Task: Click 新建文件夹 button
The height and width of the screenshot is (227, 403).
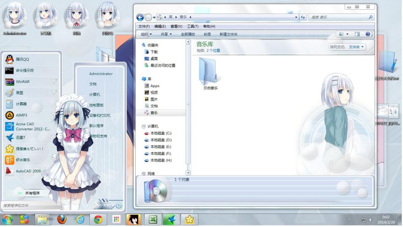Action: [228, 34]
